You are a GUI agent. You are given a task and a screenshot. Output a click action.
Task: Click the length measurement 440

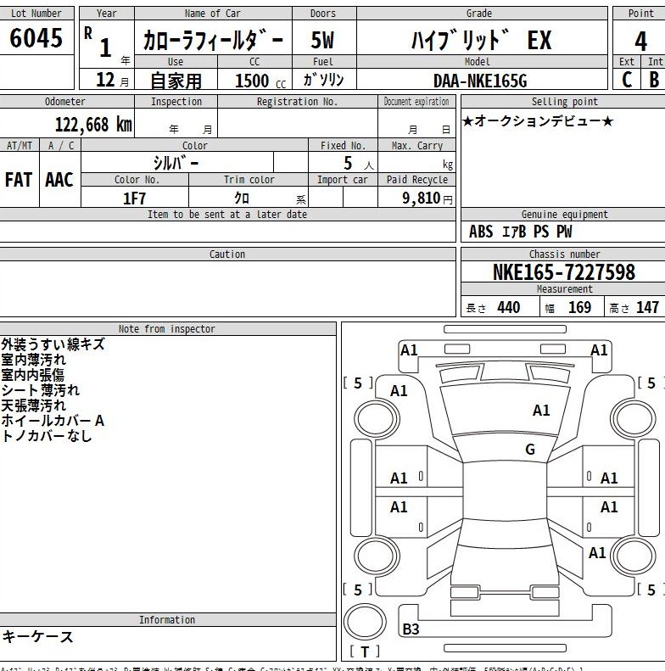[x=508, y=307]
